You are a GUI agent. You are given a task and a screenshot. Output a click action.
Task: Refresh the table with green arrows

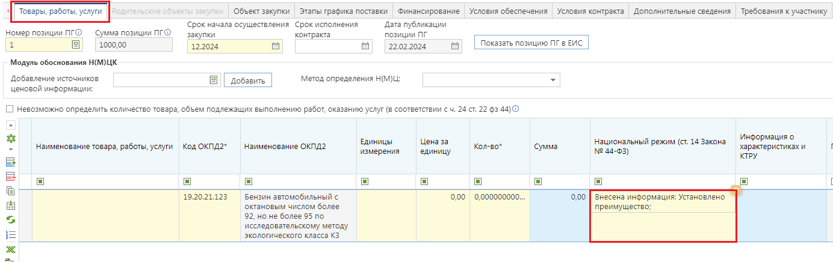coord(10,220)
